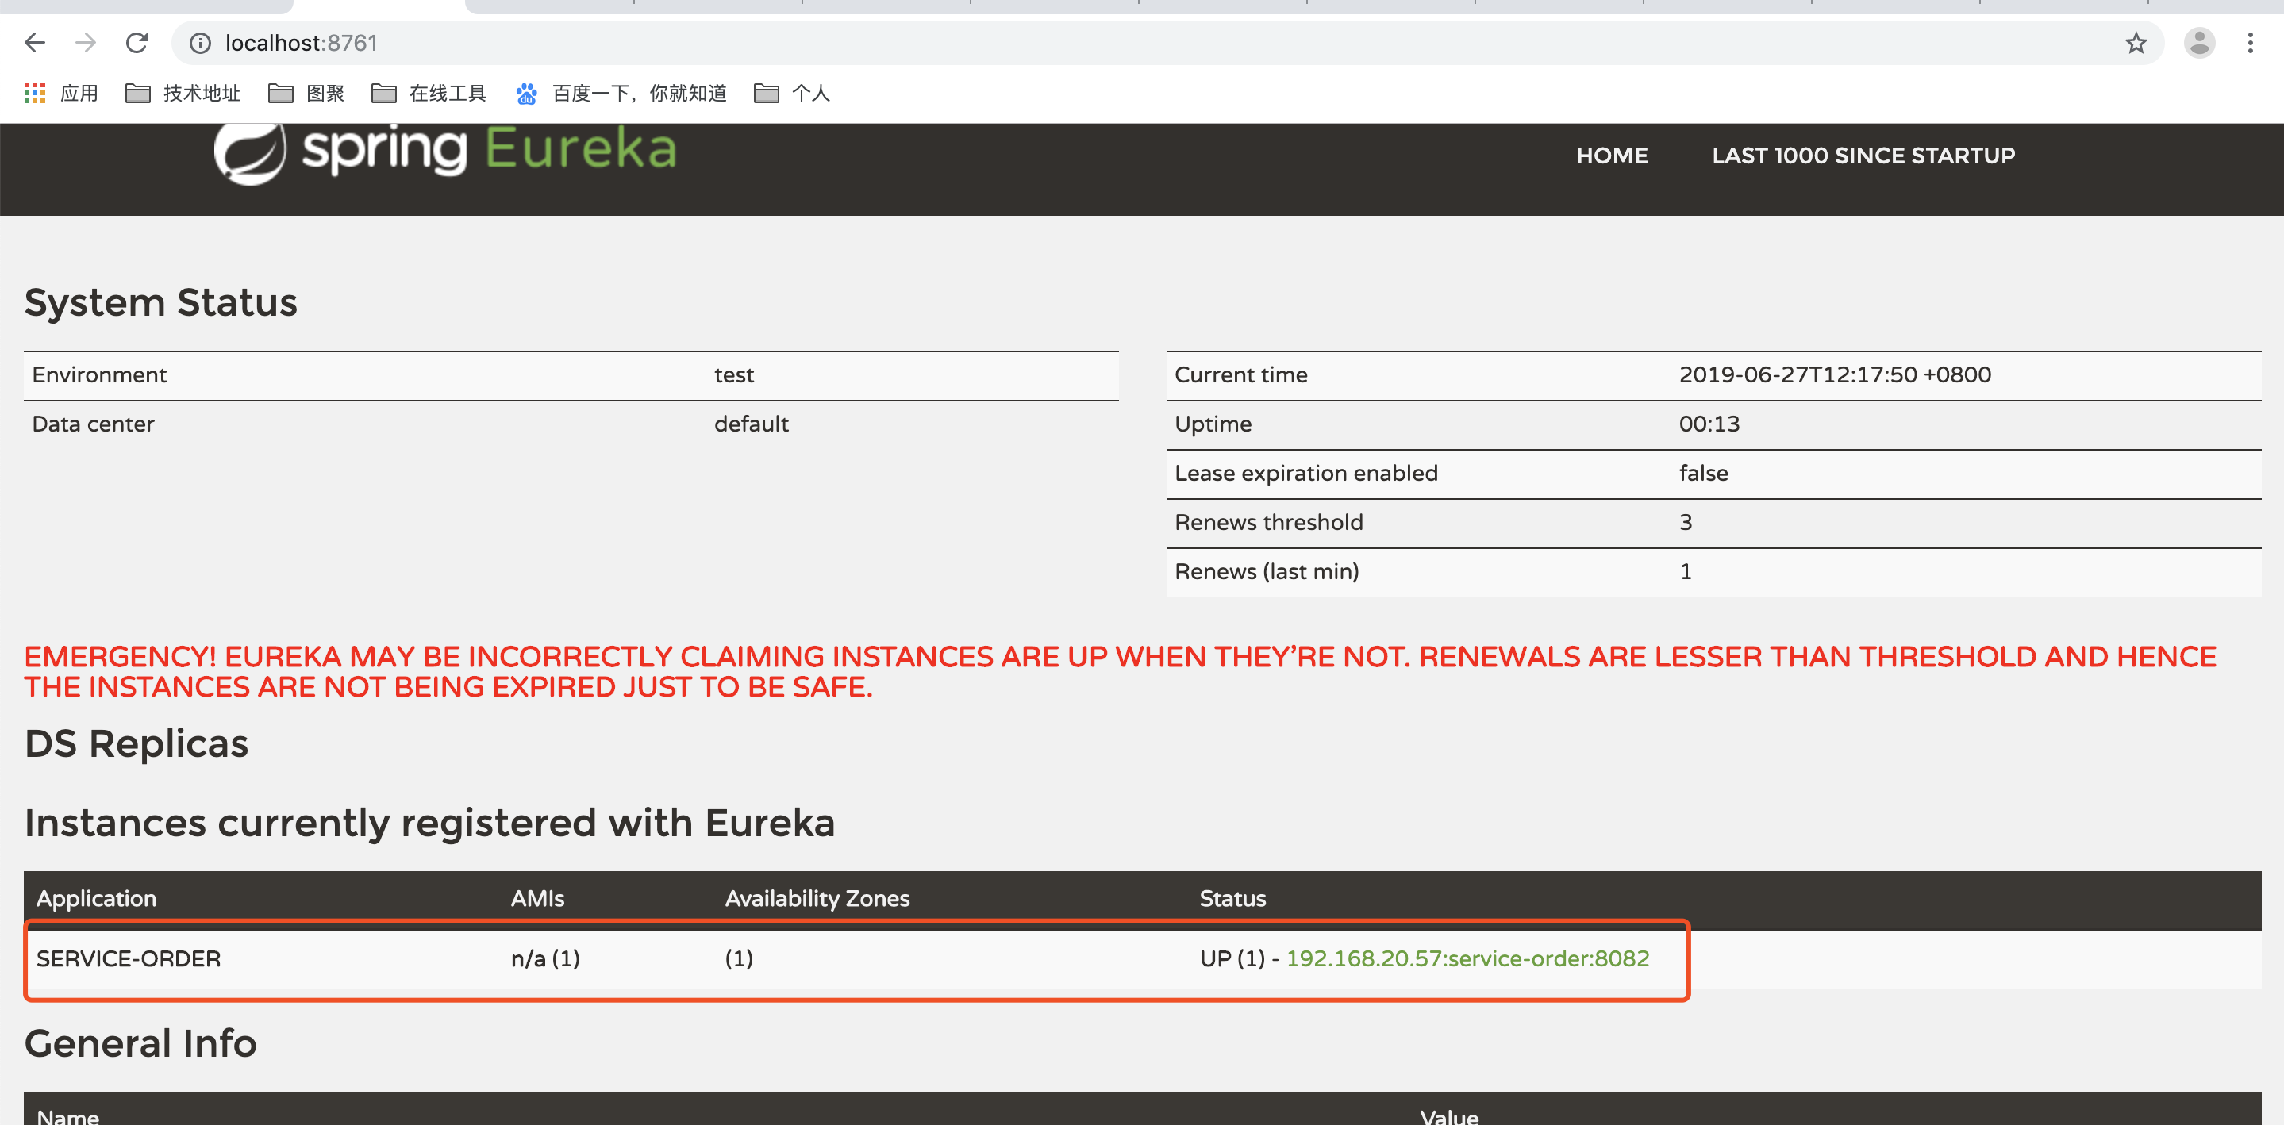The image size is (2284, 1125).
Task: Go to HOME in Eureka navbar
Action: pos(1611,156)
